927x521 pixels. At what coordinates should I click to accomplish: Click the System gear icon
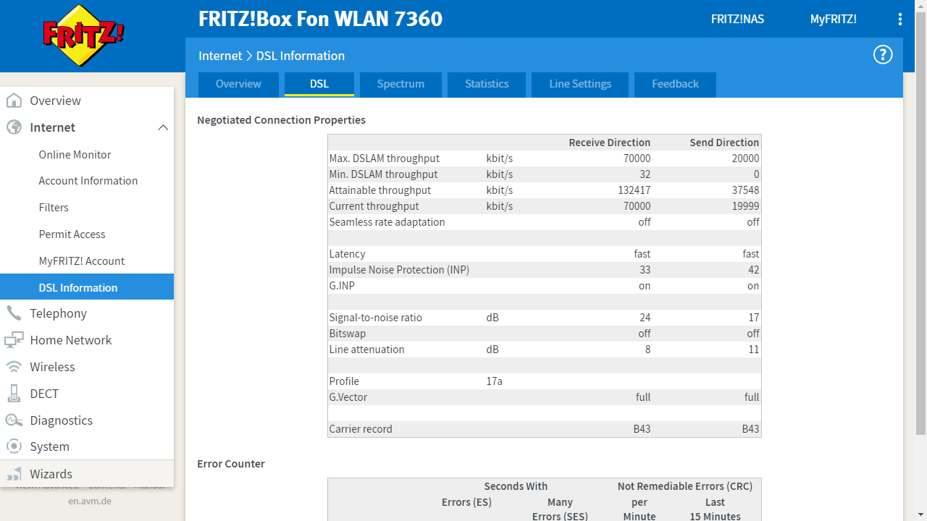pyautogui.click(x=14, y=447)
